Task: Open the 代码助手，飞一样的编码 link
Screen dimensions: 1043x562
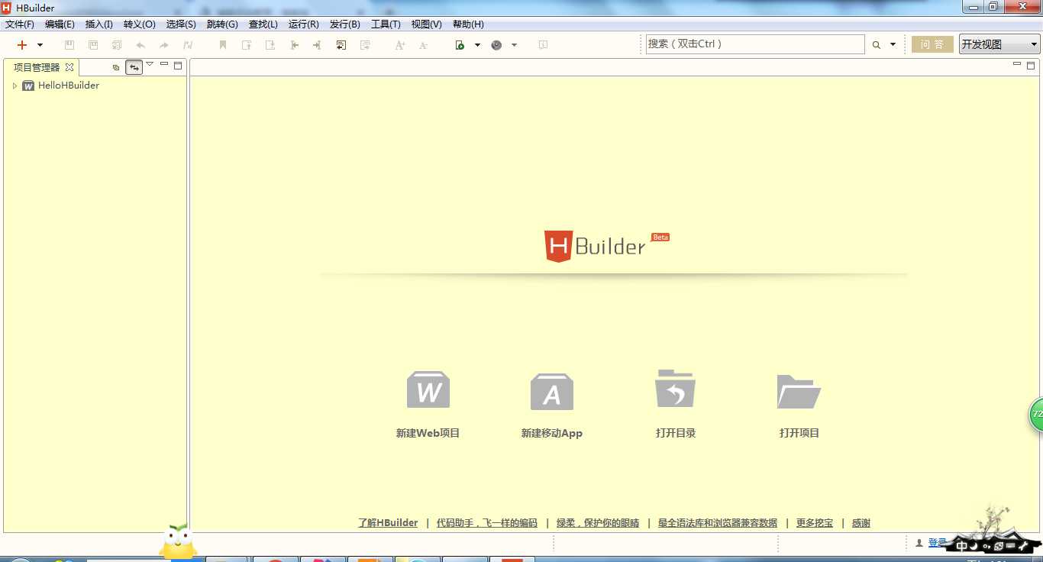Action: pyautogui.click(x=487, y=523)
